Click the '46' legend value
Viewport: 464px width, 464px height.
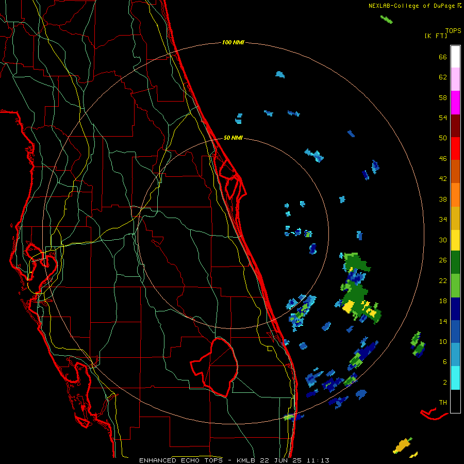(x=443, y=158)
